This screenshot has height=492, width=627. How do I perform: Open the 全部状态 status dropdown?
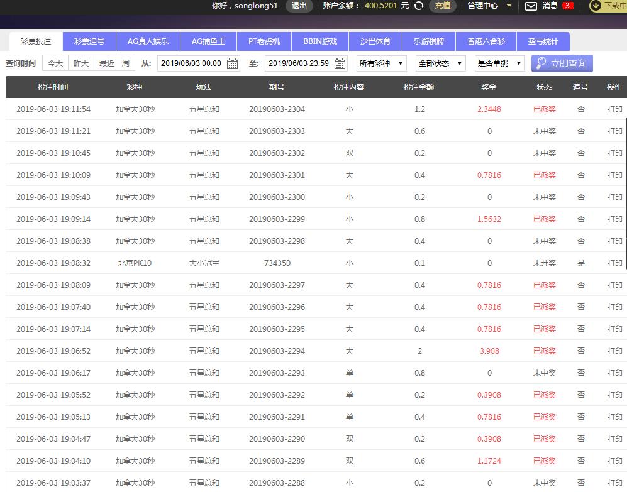coord(441,63)
